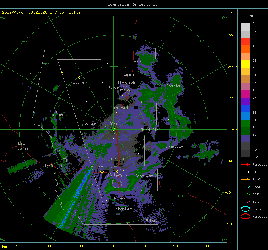Pick the red 60-65 dBZ swatch
Viewport: 268px width, 250px height.
tap(245, 42)
